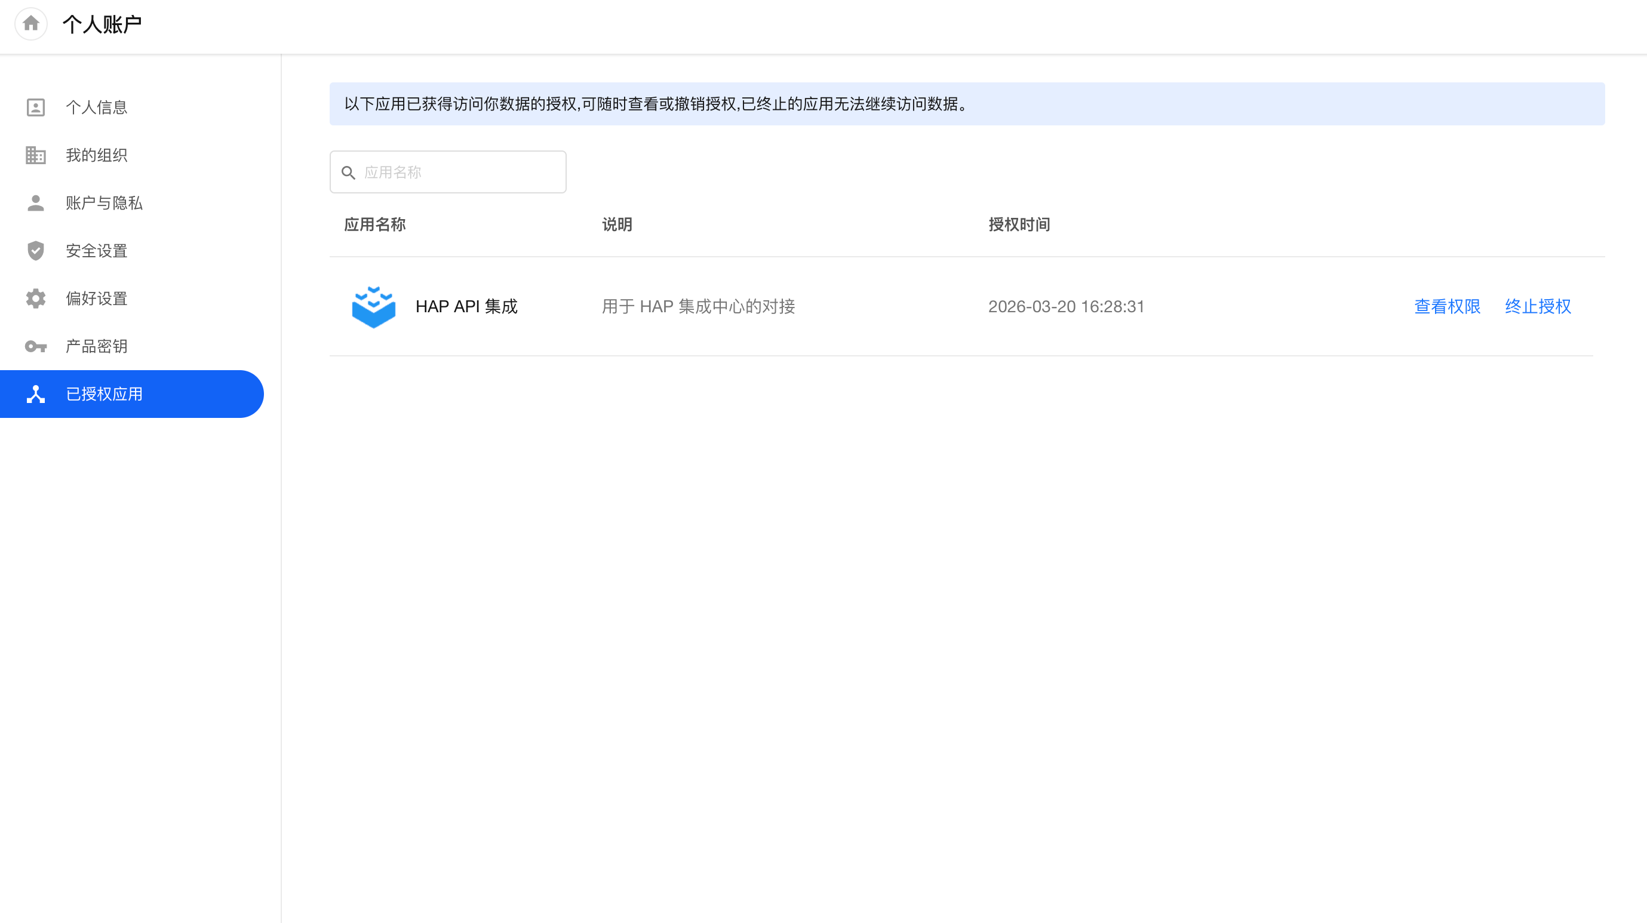The image size is (1647, 923).
Task: Revoke access with 终止授权 link
Action: 1538,307
